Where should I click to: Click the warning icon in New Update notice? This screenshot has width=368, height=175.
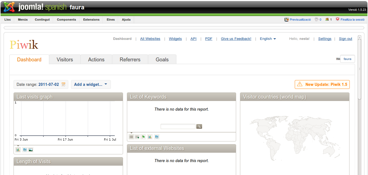300,84
